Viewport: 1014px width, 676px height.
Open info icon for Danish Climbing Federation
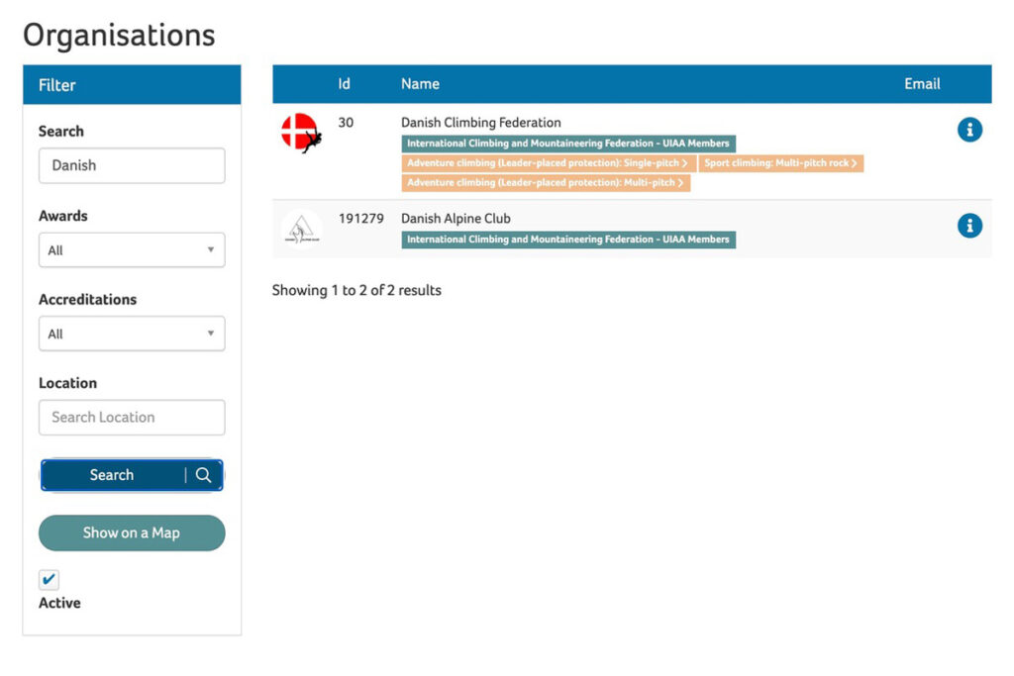pyautogui.click(x=969, y=130)
